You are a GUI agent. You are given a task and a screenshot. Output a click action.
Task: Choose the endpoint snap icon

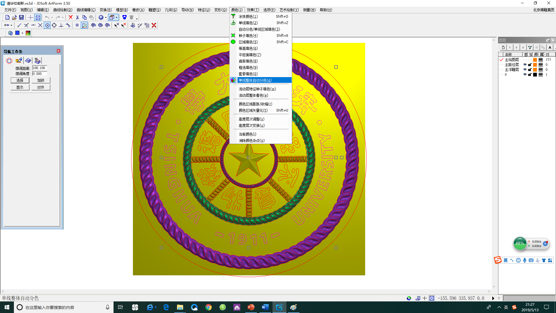point(19,25)
